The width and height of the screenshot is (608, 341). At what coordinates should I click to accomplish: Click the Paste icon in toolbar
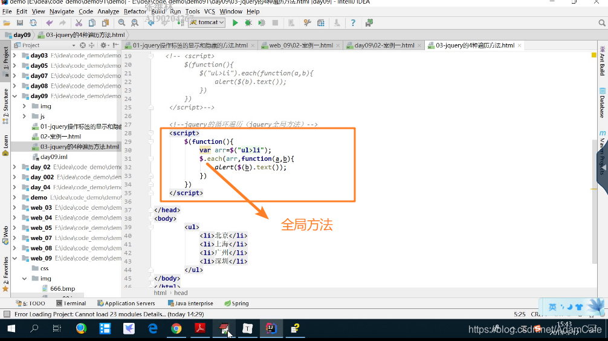click(106, 23)
